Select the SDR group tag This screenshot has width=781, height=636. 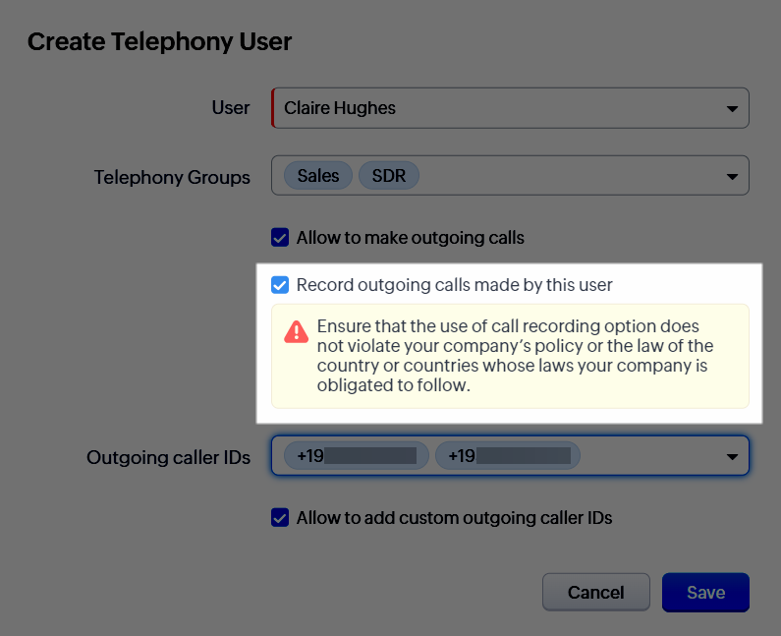(x=389, y=176)
